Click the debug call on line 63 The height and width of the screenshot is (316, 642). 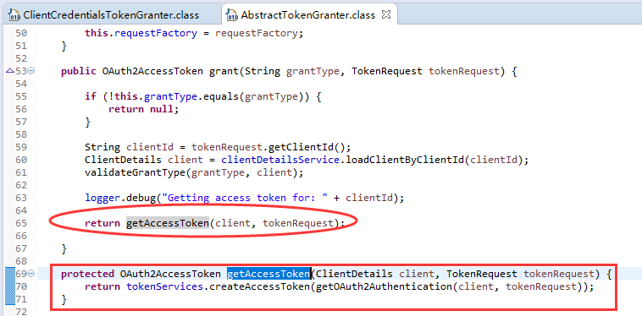141,198
